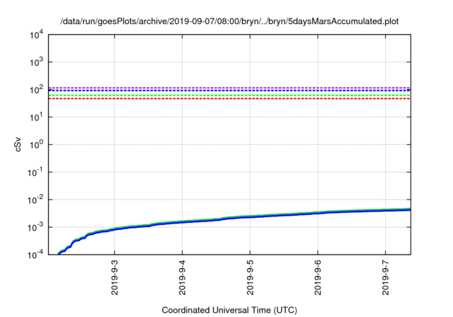Image resolution: width=453 pixels, height=317 pixels.
Task: Click the 10^-3 y-axis tick label
Action: coord(36,228)
